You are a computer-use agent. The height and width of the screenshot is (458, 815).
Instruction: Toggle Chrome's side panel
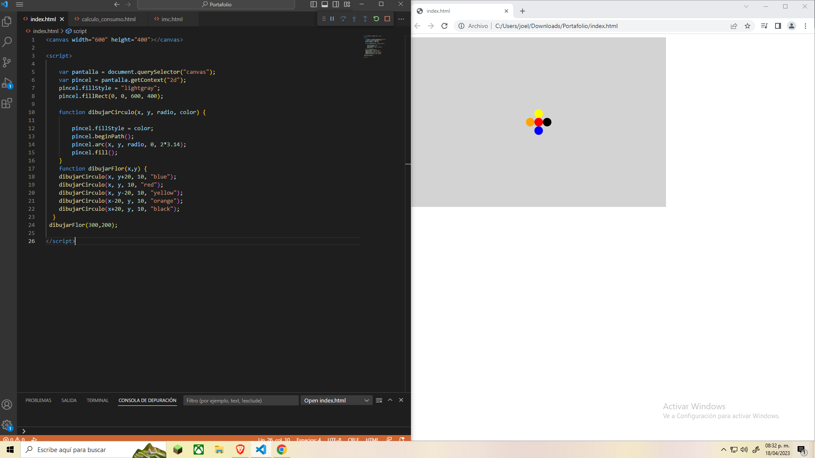click(778, 26)
